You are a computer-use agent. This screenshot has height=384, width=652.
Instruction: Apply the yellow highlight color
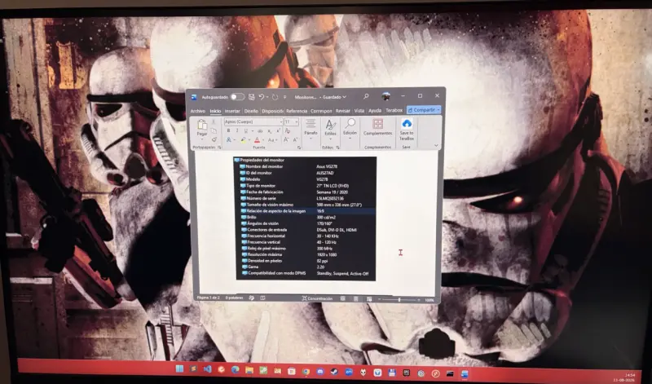click(x=244, y=139)
